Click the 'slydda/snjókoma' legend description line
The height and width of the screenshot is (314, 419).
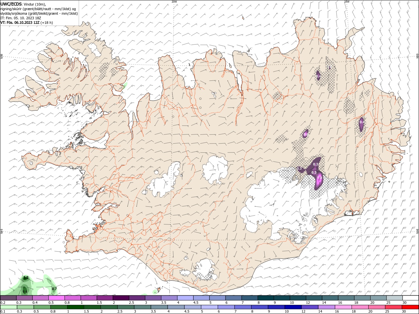39,13
